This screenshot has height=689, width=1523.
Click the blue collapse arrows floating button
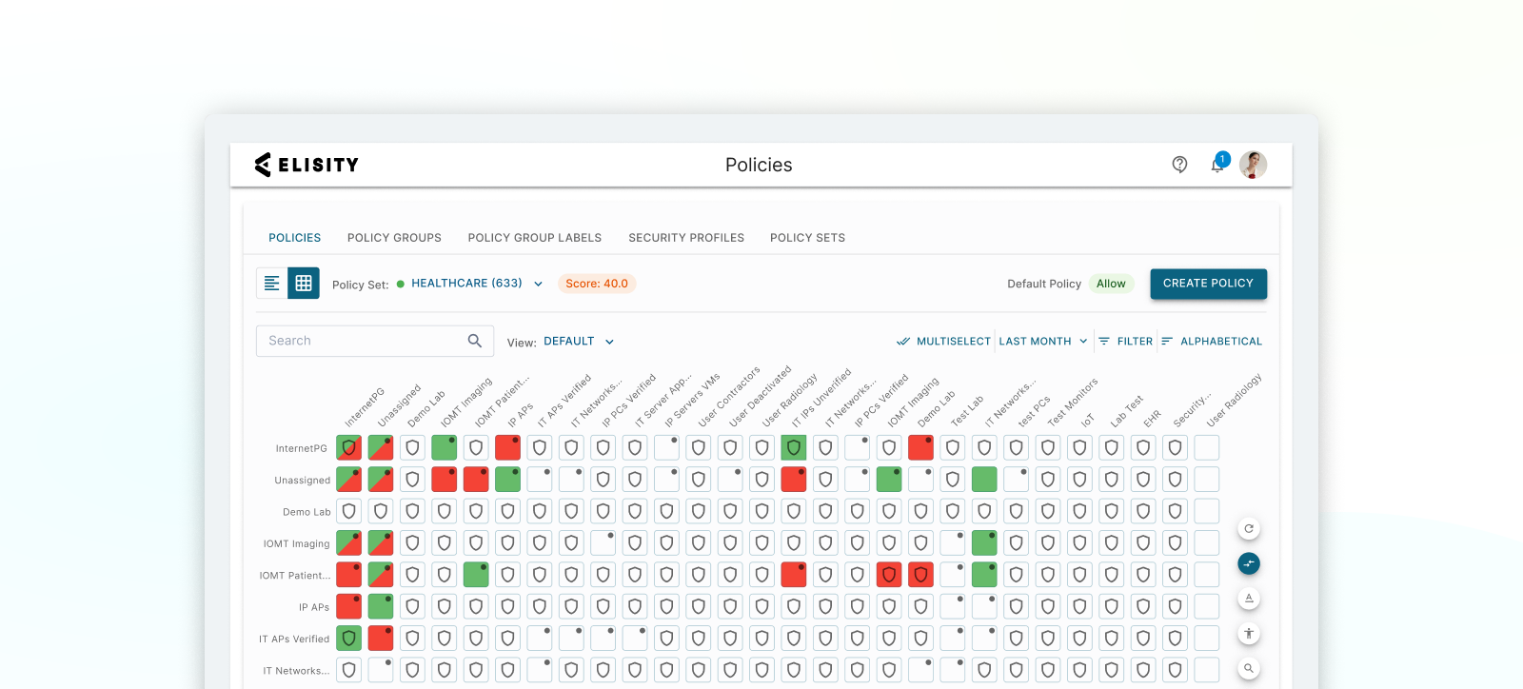(1249, 563)
